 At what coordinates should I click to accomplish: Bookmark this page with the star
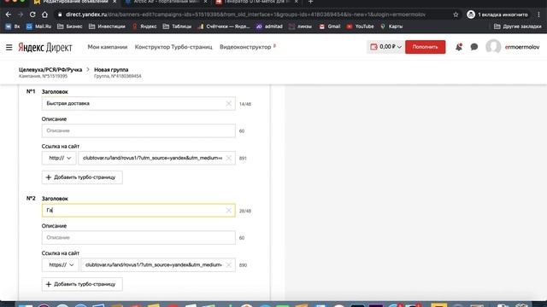coord(456,14)
